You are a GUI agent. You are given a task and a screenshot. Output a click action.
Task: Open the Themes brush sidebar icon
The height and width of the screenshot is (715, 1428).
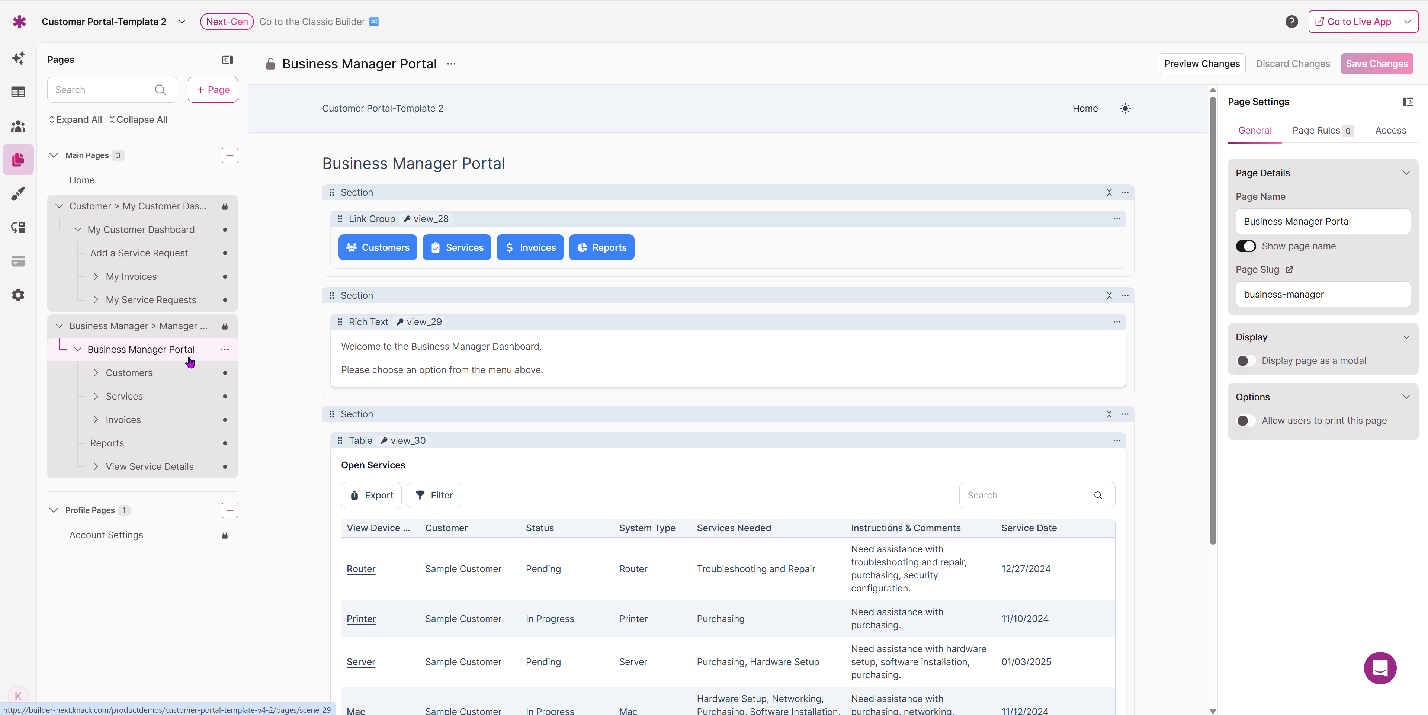pyautogui.click(x=18, y=193)
